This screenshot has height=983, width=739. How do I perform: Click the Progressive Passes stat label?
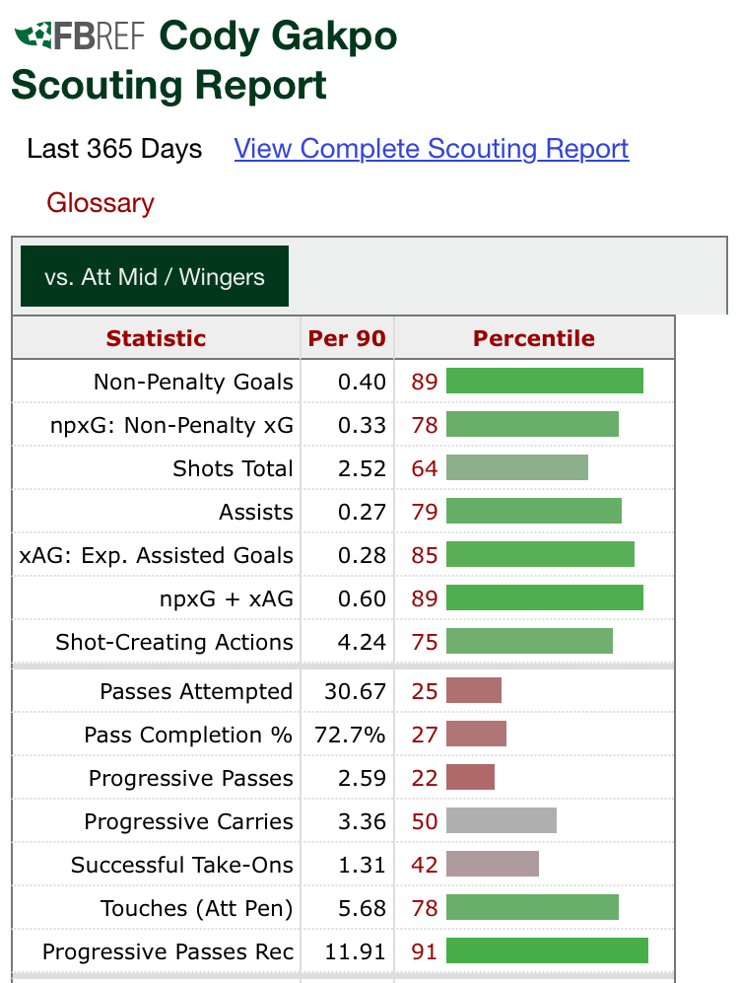(x=191, y=778)
